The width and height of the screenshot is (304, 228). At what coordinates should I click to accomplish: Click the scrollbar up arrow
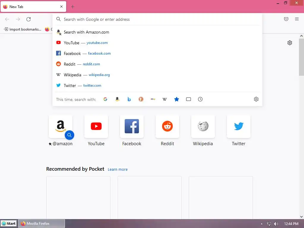(x=302, y=36)
